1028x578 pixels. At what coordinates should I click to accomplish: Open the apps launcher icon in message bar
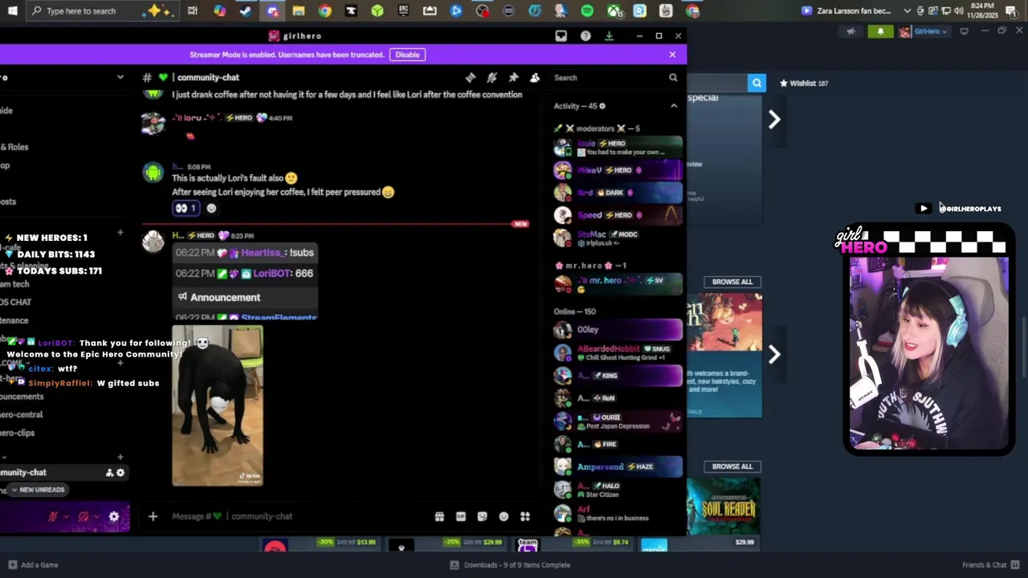pyautogui.click(x=525, y=516)
